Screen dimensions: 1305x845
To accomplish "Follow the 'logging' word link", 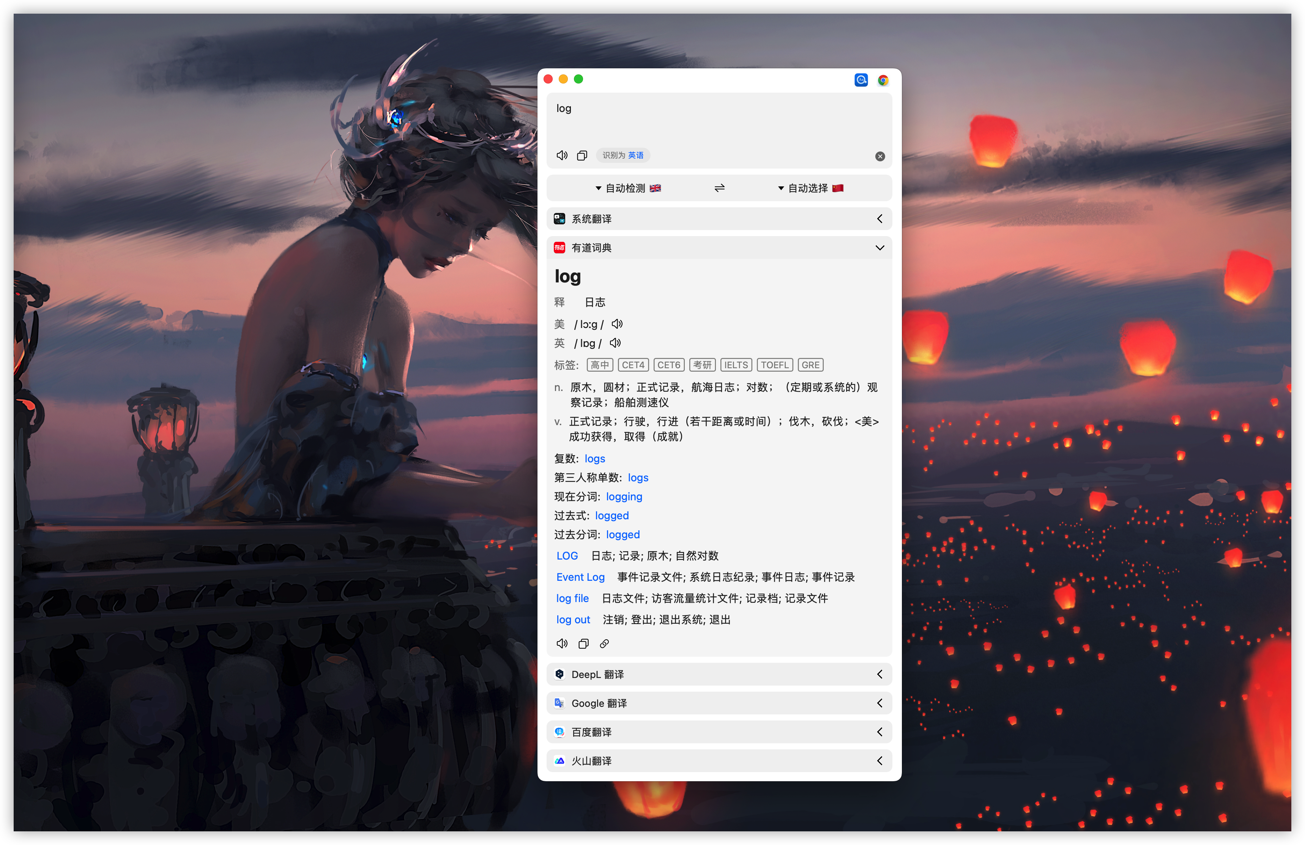I will coord(624,497).
